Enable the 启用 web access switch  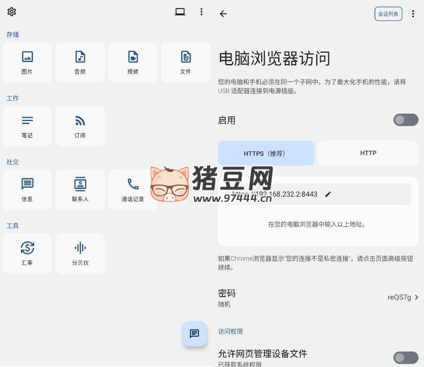point(406,120)
